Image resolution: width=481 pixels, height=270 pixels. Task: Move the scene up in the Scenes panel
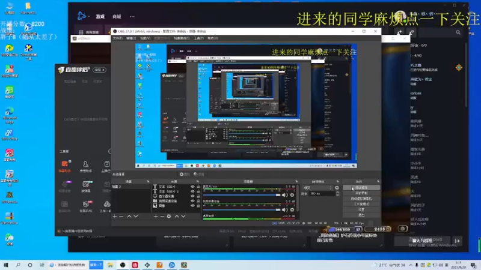[129, 217]
